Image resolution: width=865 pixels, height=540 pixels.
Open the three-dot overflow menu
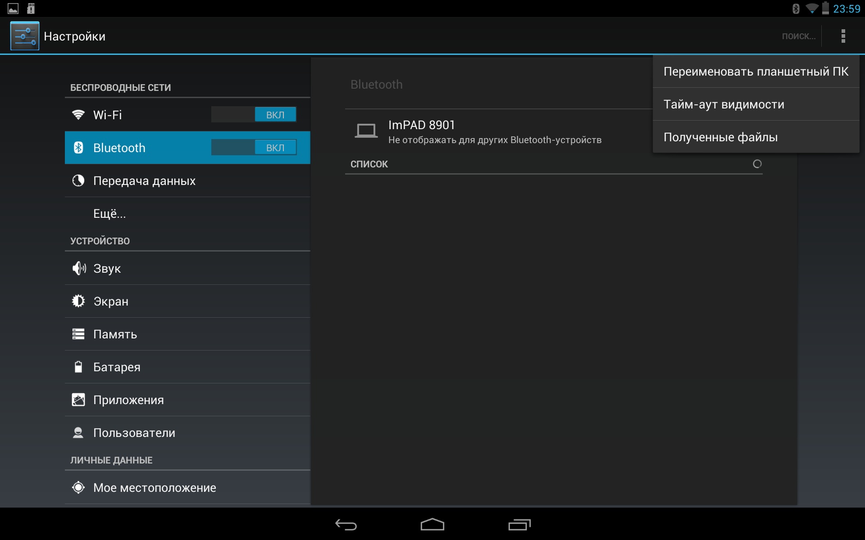point(843,36)
